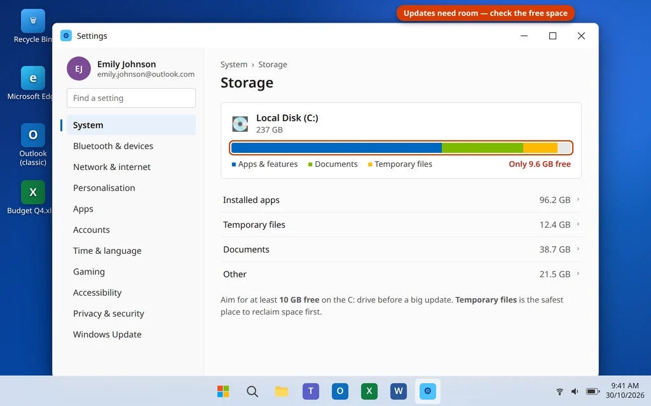This screenshot has height=406, width=651.
Task: Click the Storage breadcrumb
Action: point(272,64)
